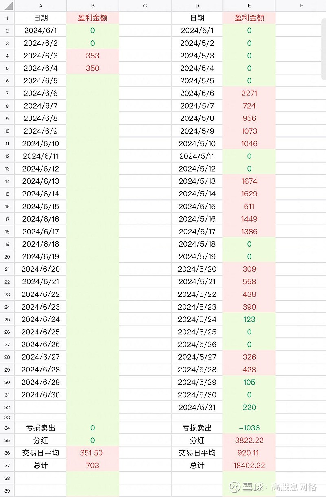Click the 盈利金额 header in column B
The height and width of the screenshot is (497, 326).
[93, 18]
